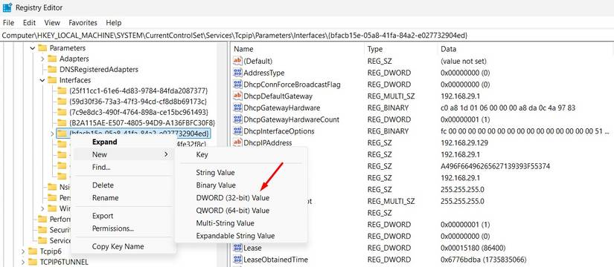
Task: Expand the Adapters tree node
Action: (x=42, y=59)
